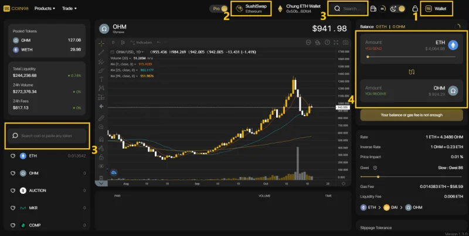This screenshot has height=236, width=469.
Task: Click the undo arrow in chart toolbar
Action: point(159,42)
